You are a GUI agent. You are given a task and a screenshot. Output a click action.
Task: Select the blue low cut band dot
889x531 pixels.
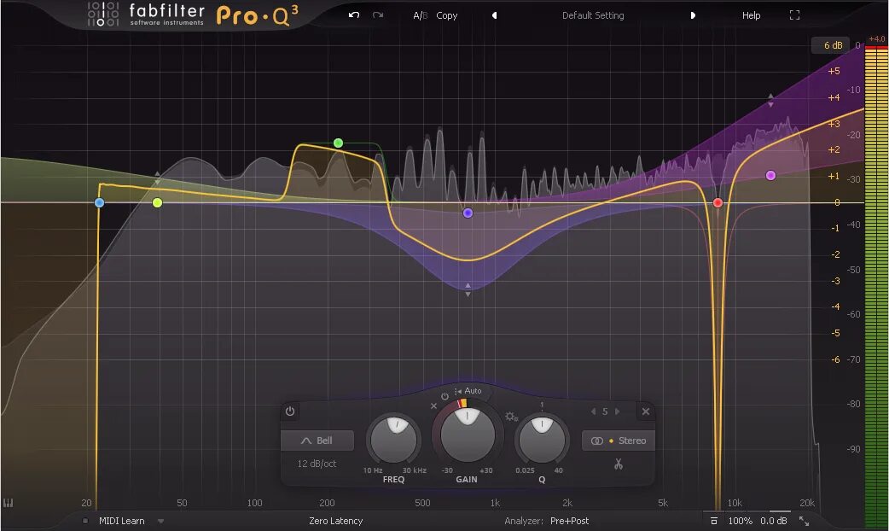pyautogui.click(x=99, y=202)
